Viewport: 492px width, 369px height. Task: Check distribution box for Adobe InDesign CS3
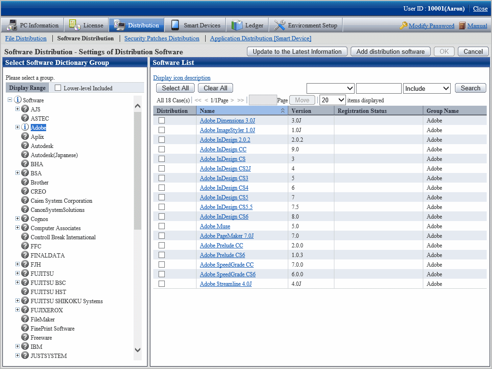click(161, 178)
